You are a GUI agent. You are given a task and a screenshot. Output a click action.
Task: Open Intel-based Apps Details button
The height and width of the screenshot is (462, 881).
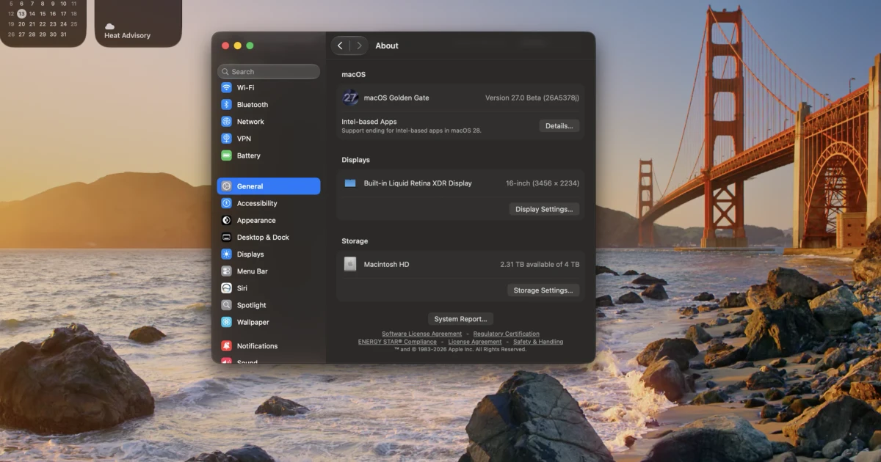(x=559, y=126)
